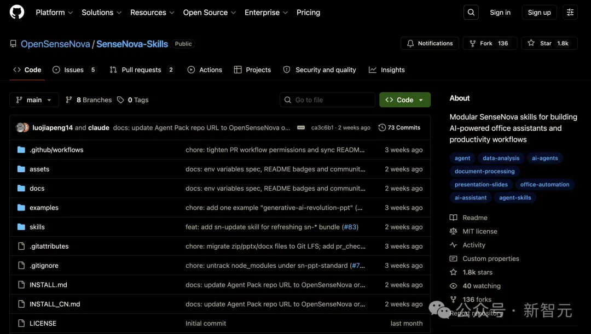Click the docs folder icon
591x334 pixels.
coord(21,188)
